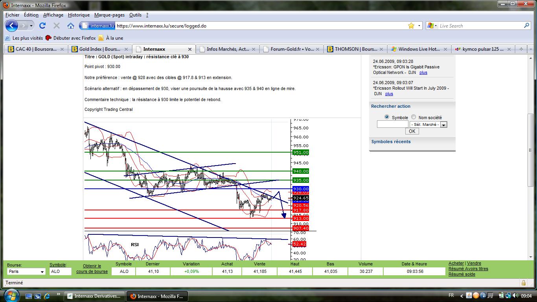537x302 pixels.
Task: Open the Sél. Marché dropdown
Action: (428, 124)
